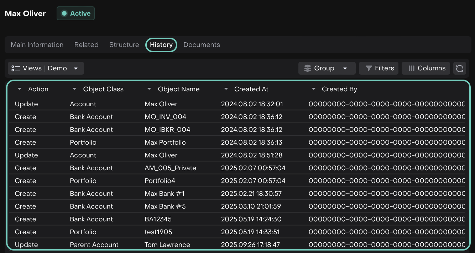Image resolution: width=475 pixels, height=253 pixels.
Task: Go to the Related tab
Action: [x=86, y=45]
